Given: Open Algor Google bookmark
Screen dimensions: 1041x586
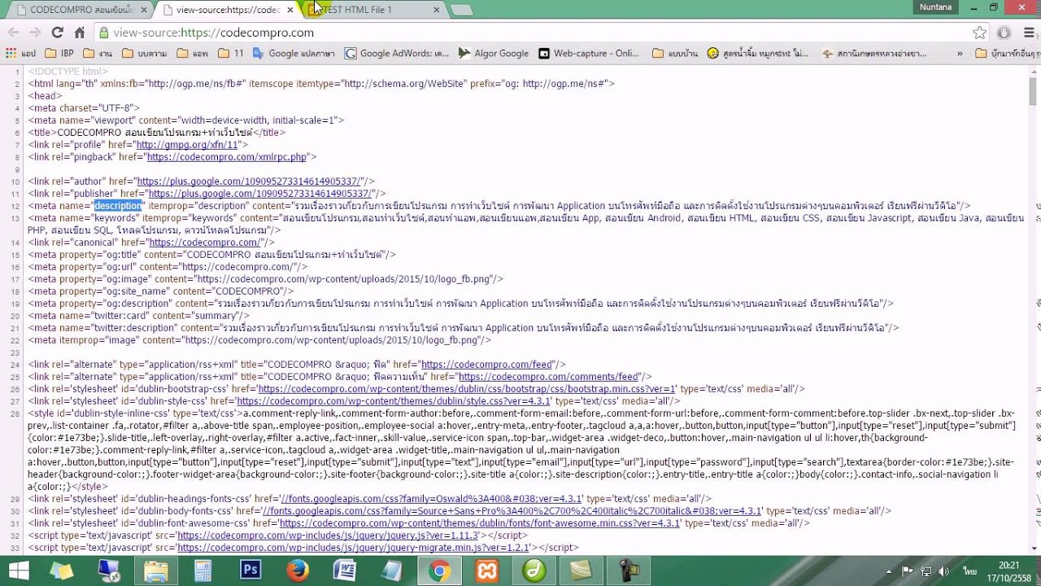Looking at the screenshot, I should pyautogui.click(x=494, y=53).
